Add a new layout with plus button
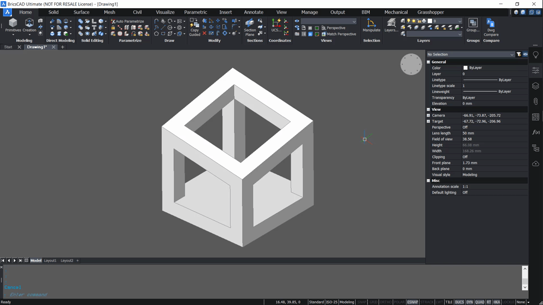543x305 pixels. pyautogui.click(x=78, y=260)
